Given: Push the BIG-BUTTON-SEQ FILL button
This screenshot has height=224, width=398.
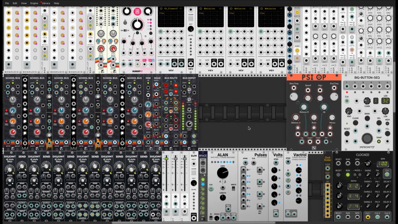Looking at the screenshot, I should (x=387, y=133).
